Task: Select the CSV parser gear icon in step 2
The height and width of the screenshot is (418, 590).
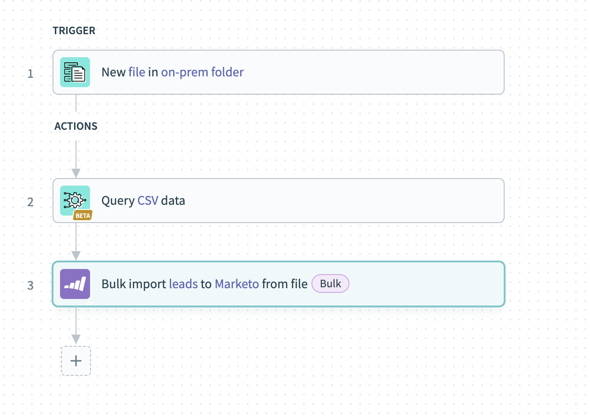Action: click(75, 200)
